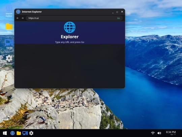Viewport: 182px width, 137px height.
Task: Maximize the Internet Explorer window
Action: (x=117, y=12)
